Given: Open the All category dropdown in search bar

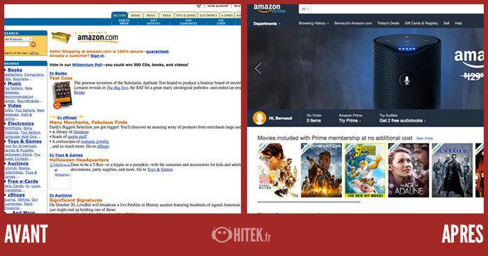Looking at the screenshot, I should [x=305, y=9].
